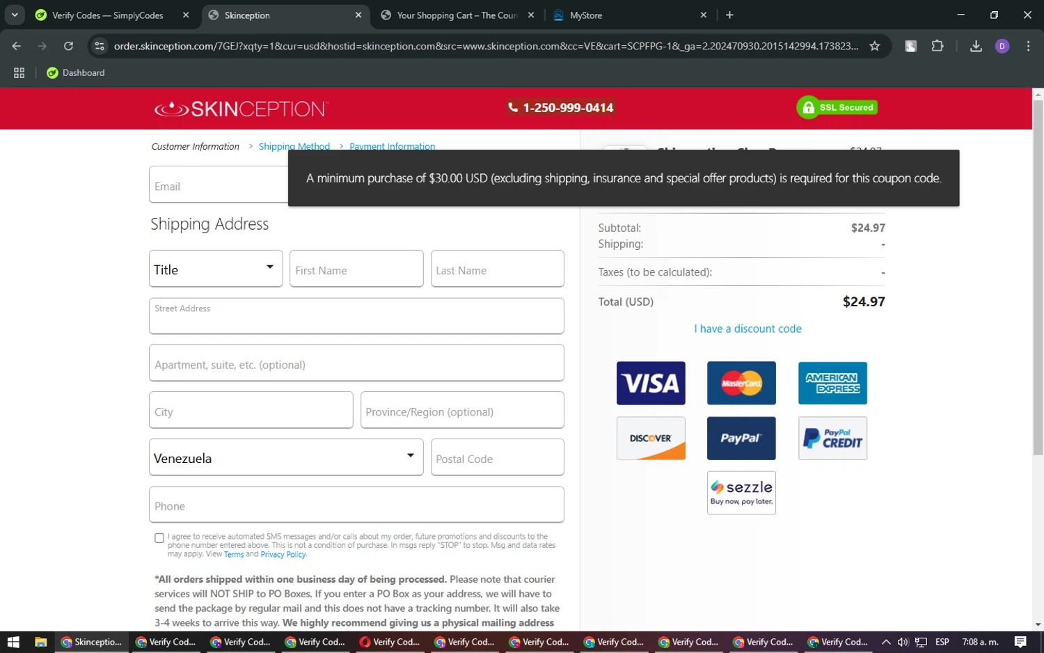Click the address bar URL
The width and height of the screenshot is (1044, 653).
tap(486, 46)
